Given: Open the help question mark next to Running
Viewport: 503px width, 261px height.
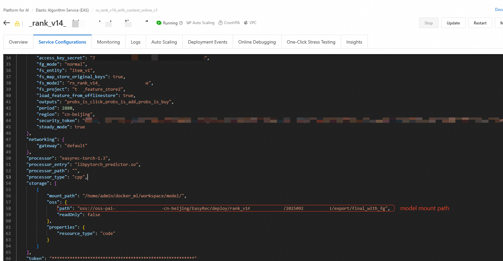Looking at the screenshot, I should 181,23.
